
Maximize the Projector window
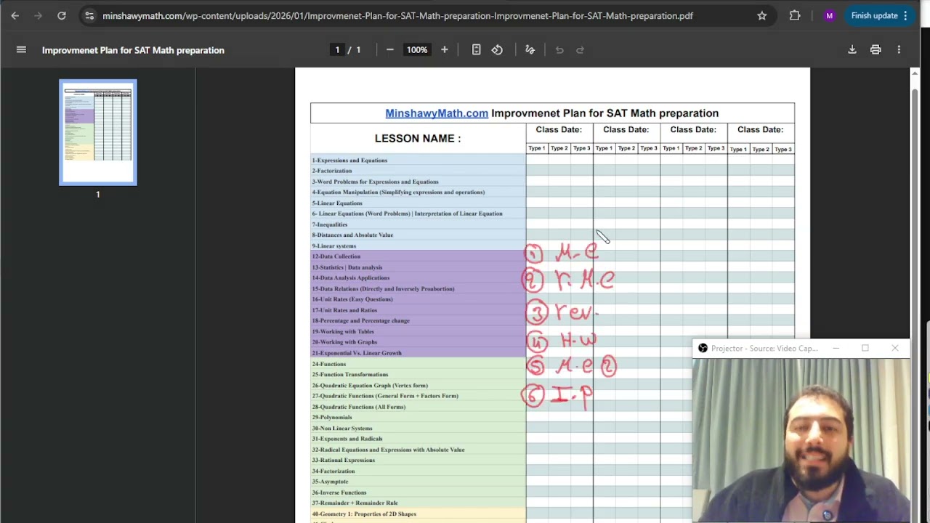[865, 349]
